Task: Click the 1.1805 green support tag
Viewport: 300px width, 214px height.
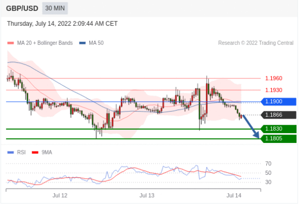Action: [x=278, y=139]
